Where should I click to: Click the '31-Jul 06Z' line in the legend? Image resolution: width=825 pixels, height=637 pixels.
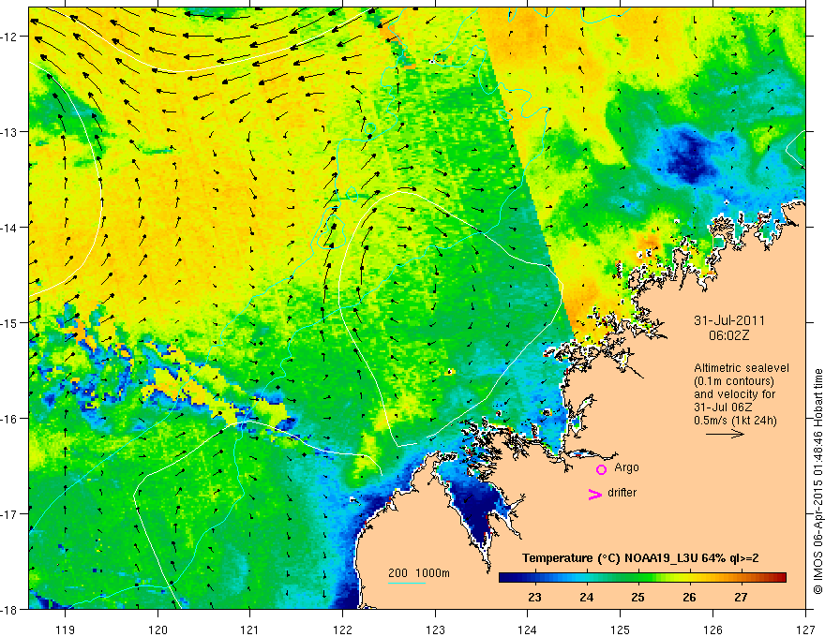pyautogui.click(x=723, y=407)
